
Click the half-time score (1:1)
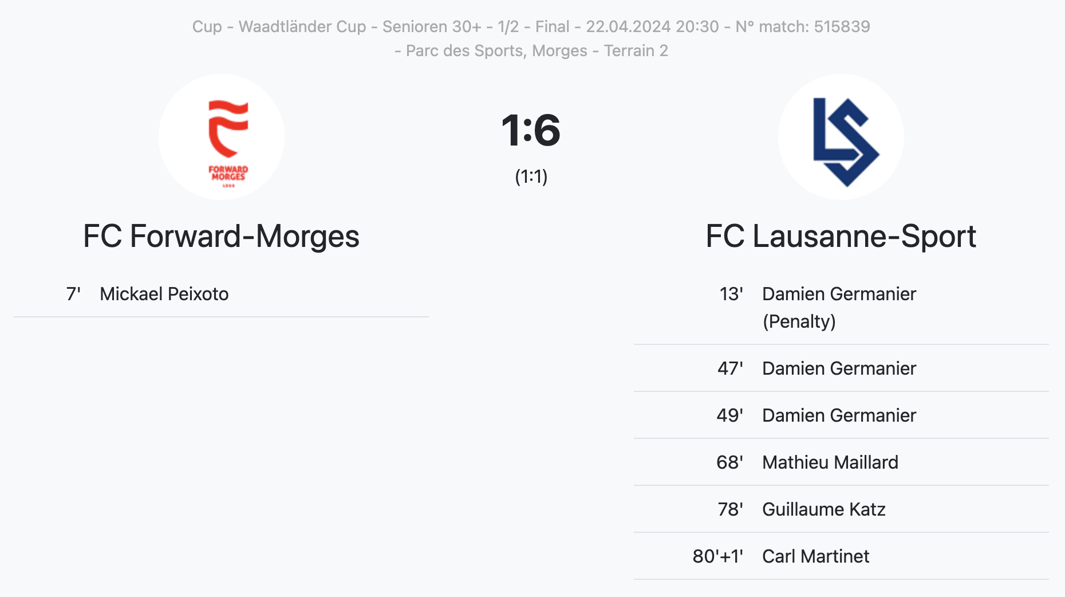[x=531, y=176]
